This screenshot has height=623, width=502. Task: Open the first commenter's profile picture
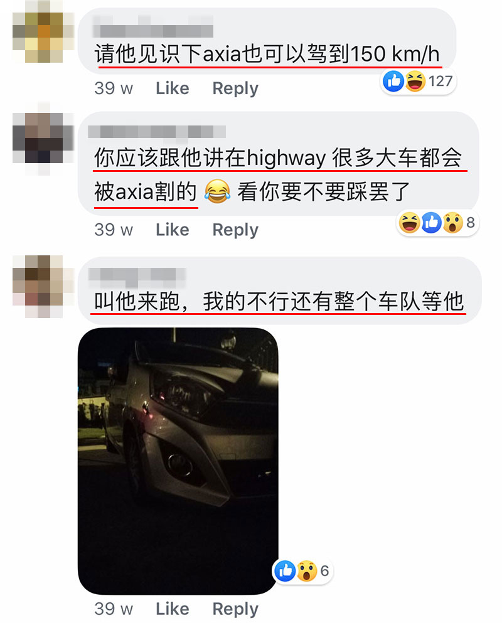44,32
